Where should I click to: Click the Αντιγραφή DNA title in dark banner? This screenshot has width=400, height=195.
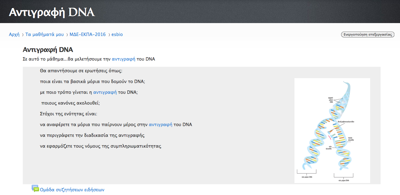[52, 12]
